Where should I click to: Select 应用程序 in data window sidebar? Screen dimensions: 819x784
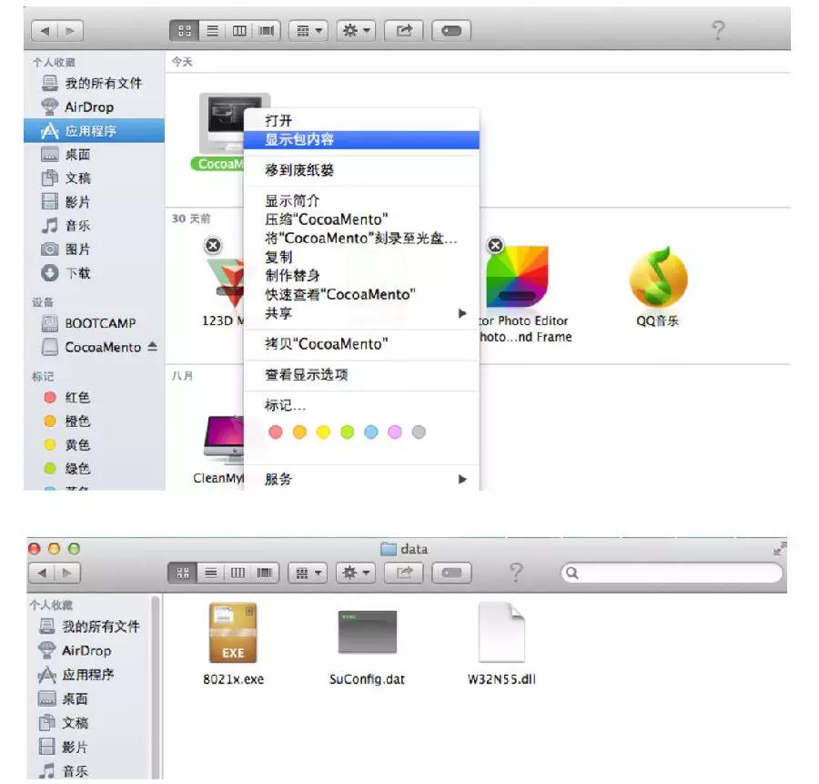point(87,675)
